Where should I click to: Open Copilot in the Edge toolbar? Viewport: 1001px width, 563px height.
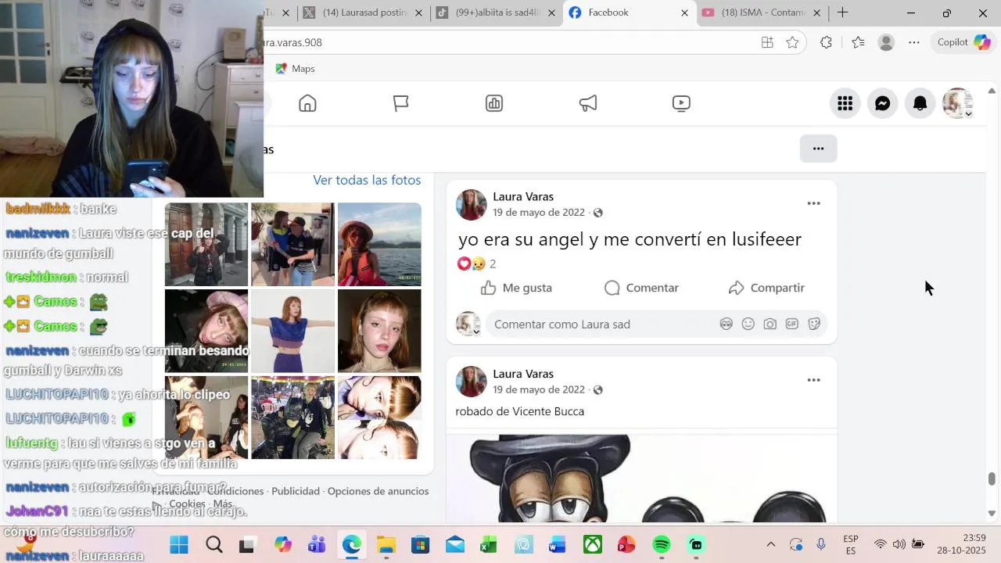964,42
